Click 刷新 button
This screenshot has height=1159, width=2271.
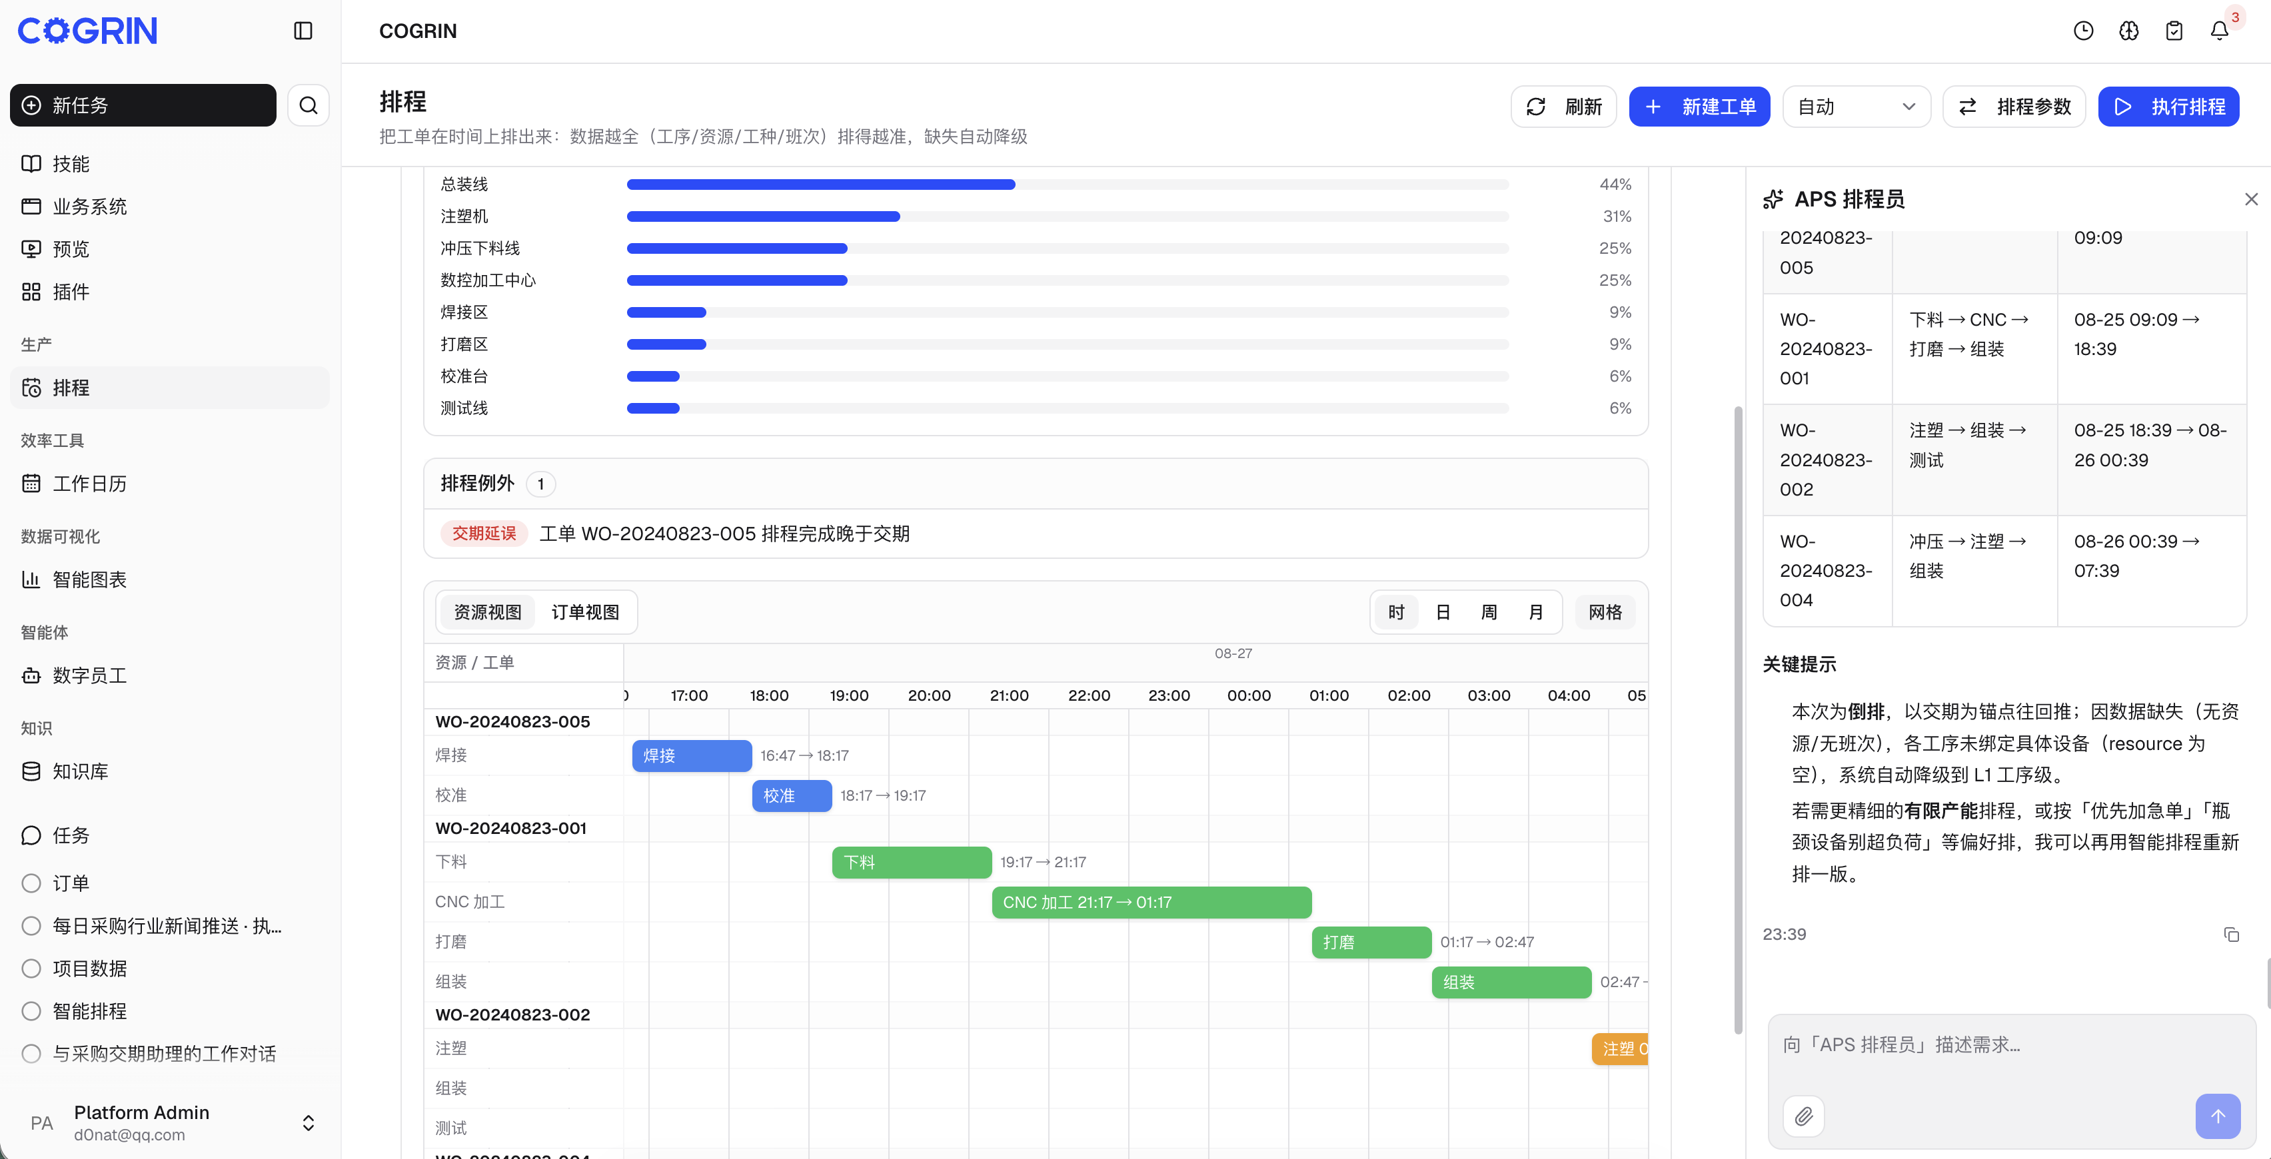coord(1563,107)
